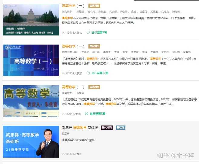Open the 东北大学 高等数学（一）course title
The image size is (199, 164).
[73, 6]
